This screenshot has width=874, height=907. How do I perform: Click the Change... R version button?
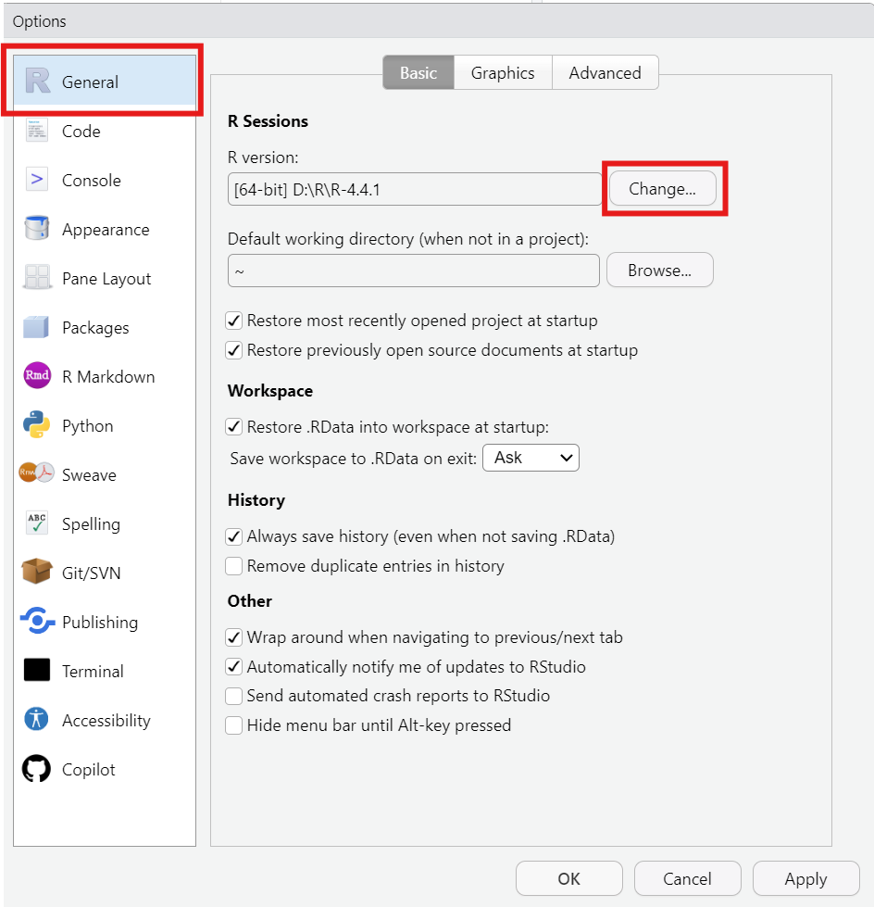point(662,189)
